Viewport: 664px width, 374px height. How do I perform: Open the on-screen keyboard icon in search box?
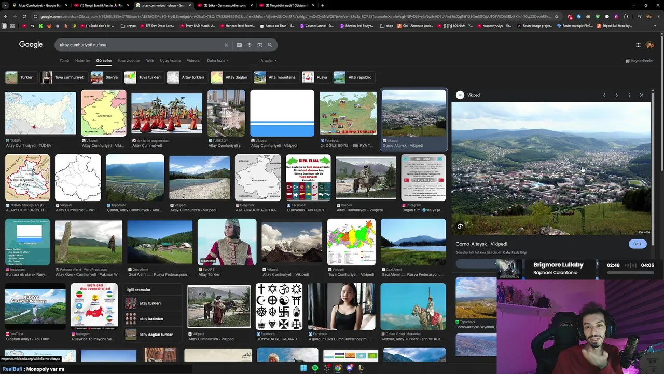(239, 45)
